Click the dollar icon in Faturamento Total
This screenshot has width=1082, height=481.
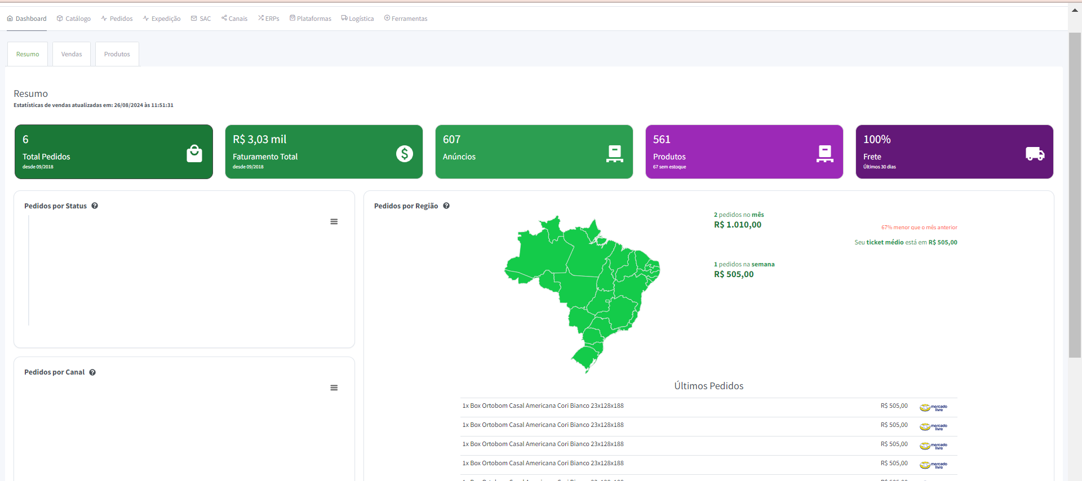(405, 153)
